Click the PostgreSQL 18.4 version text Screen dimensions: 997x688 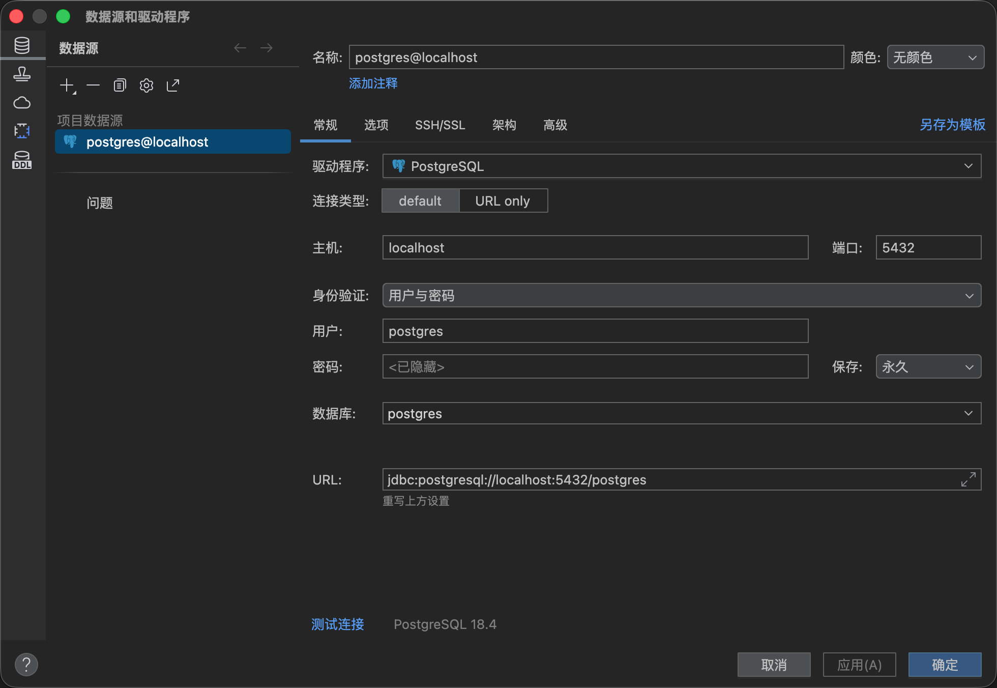coord(445,624)
